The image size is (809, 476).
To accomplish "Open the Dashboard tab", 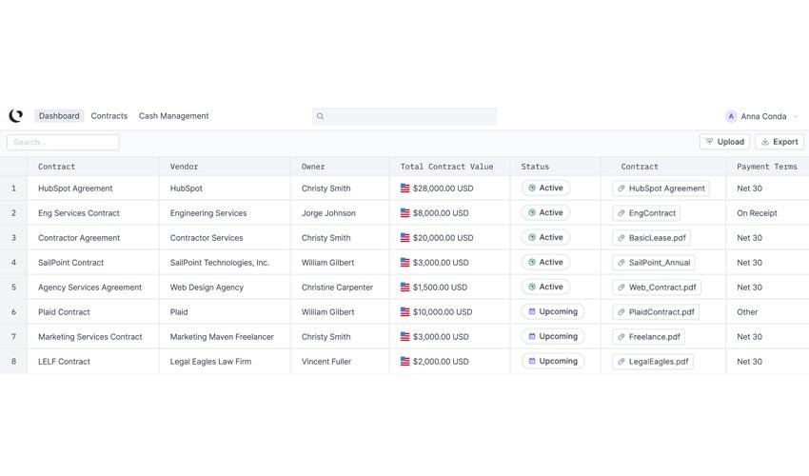I will click(x=59, y=116).
